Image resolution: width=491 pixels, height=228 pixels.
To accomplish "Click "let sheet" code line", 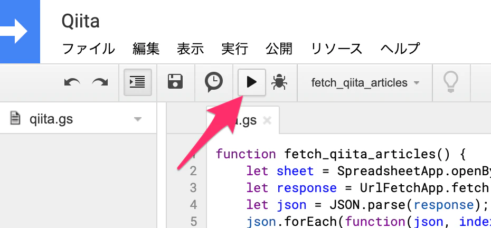I will click(280, 171).
